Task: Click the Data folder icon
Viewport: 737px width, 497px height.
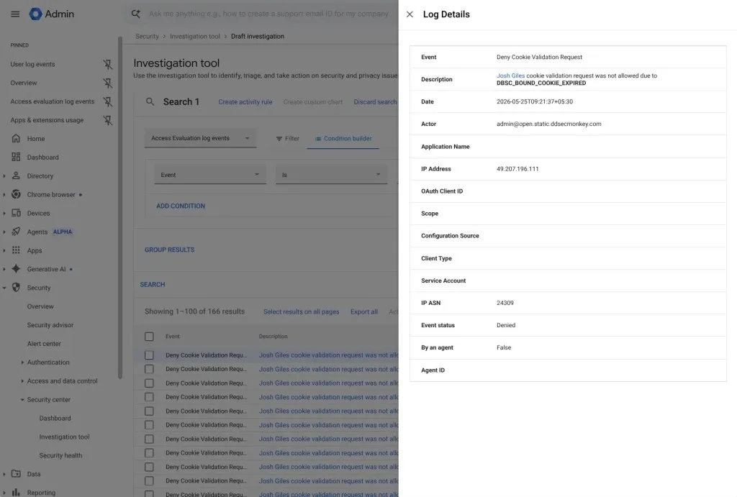Action: (16, 473)
